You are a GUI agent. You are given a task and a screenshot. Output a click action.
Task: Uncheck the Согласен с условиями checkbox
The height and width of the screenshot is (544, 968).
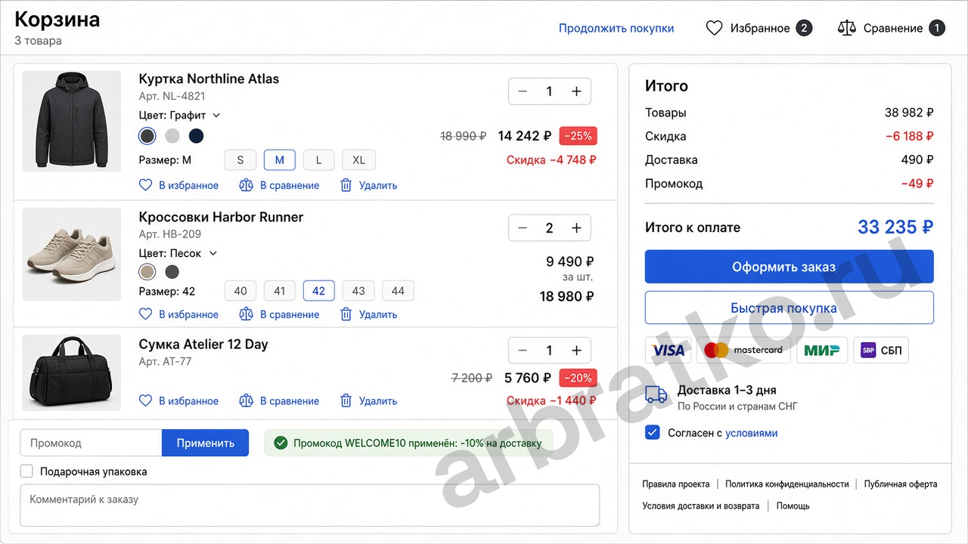point(652,433)
